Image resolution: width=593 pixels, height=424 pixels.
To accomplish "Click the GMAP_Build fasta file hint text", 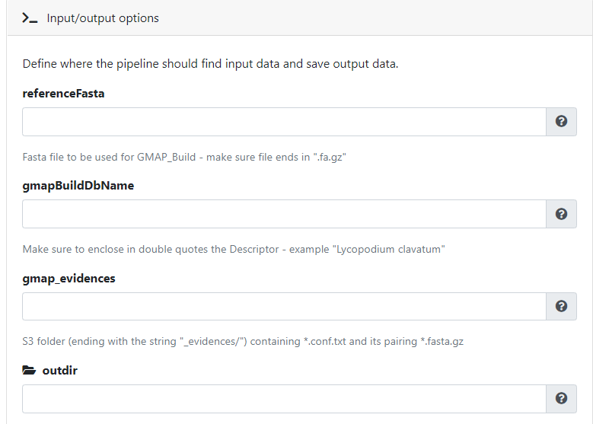I will pos(184,158).
